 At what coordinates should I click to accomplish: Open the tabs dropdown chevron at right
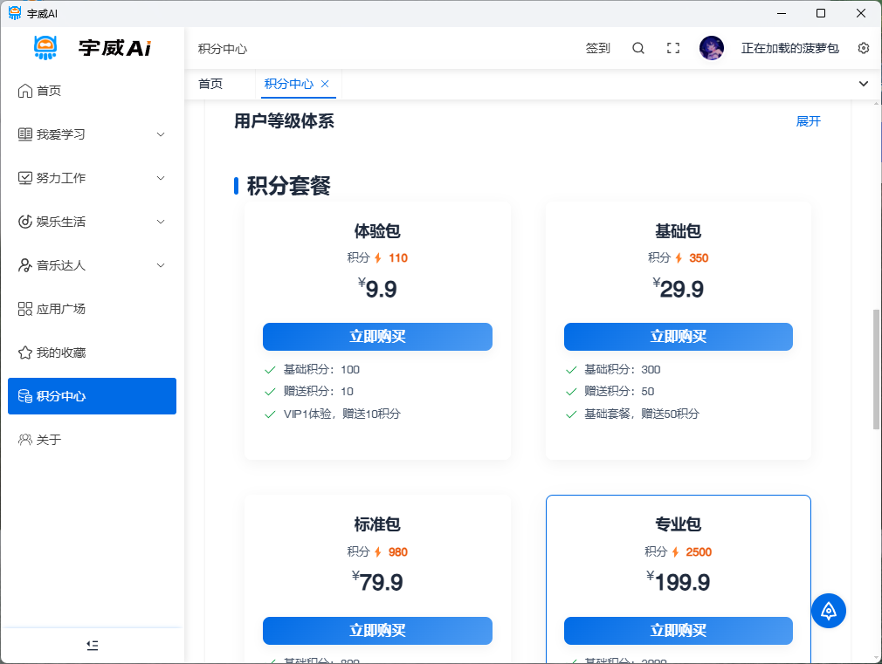click(864, 84)
